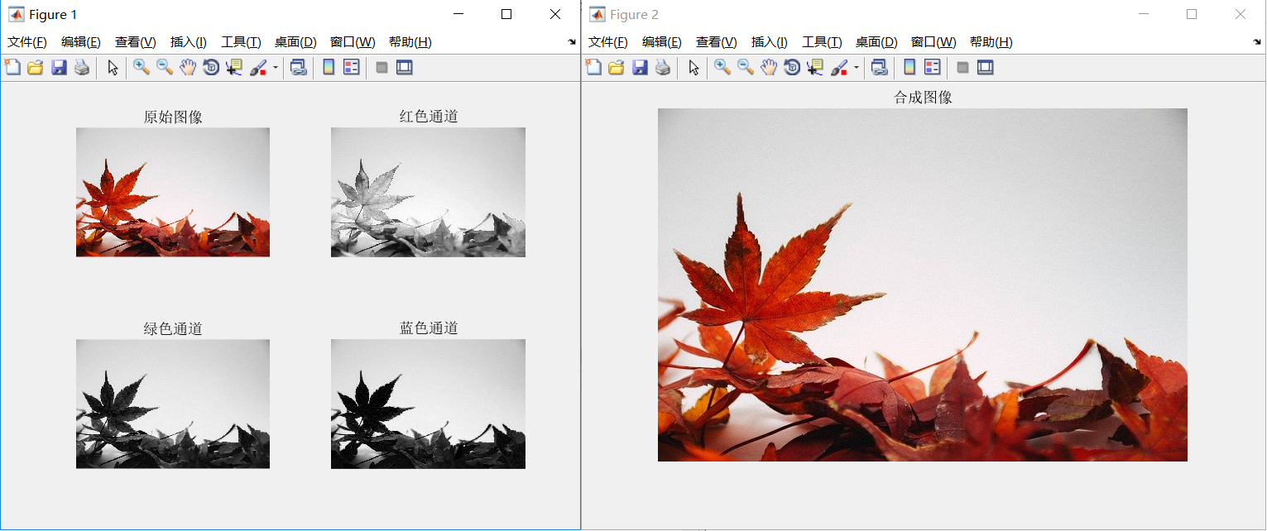Click the 合成图像 composite image in Figure 2

point(923,285)
